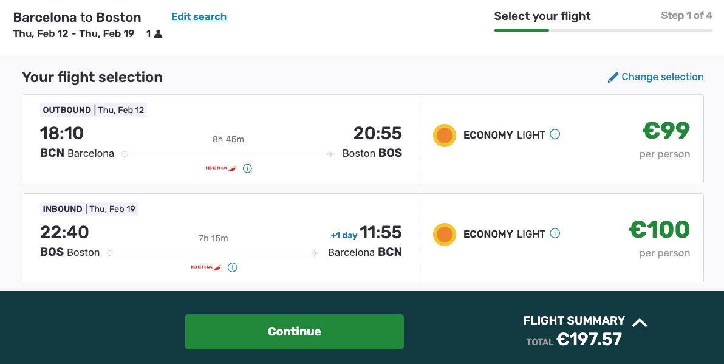724x364 pixels.
Task: Open inbound Economy Light fare info icon
Action: [555, 233]
